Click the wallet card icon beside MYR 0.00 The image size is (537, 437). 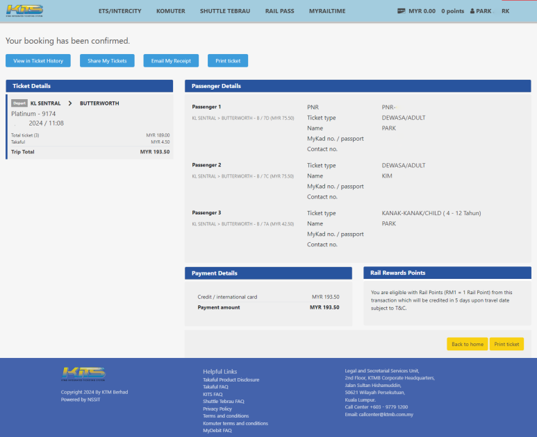coord(401,11)
